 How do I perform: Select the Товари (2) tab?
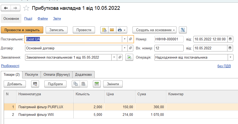click(12, 74)
